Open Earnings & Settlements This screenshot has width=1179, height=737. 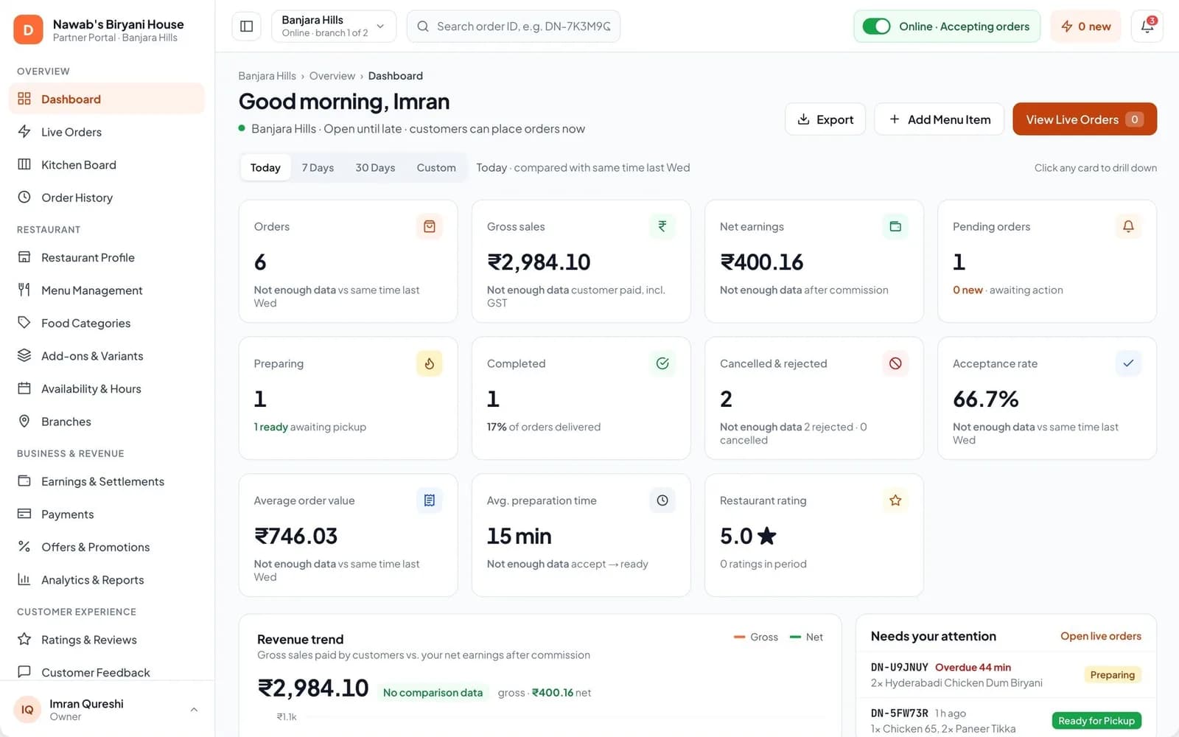pos(107,481)
